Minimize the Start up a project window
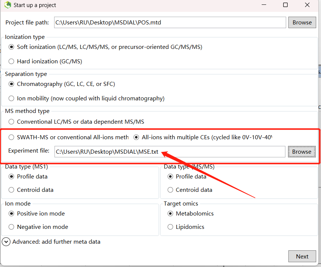This screenshot has height=267, width=321. [264, 5]
